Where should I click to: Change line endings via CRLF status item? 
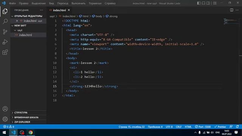point(178,127)
